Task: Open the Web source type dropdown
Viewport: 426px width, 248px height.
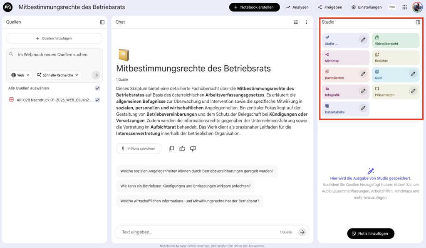Action: pyautogui.click(x=20, y=75)
